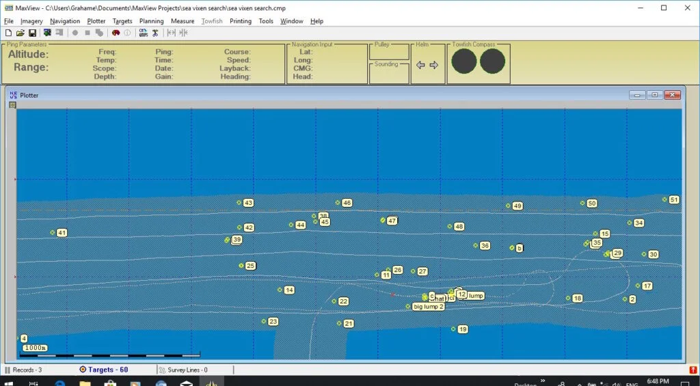This screenshot has height=386, width=700.
Task: Open the Targets menu
Action: 122,21
